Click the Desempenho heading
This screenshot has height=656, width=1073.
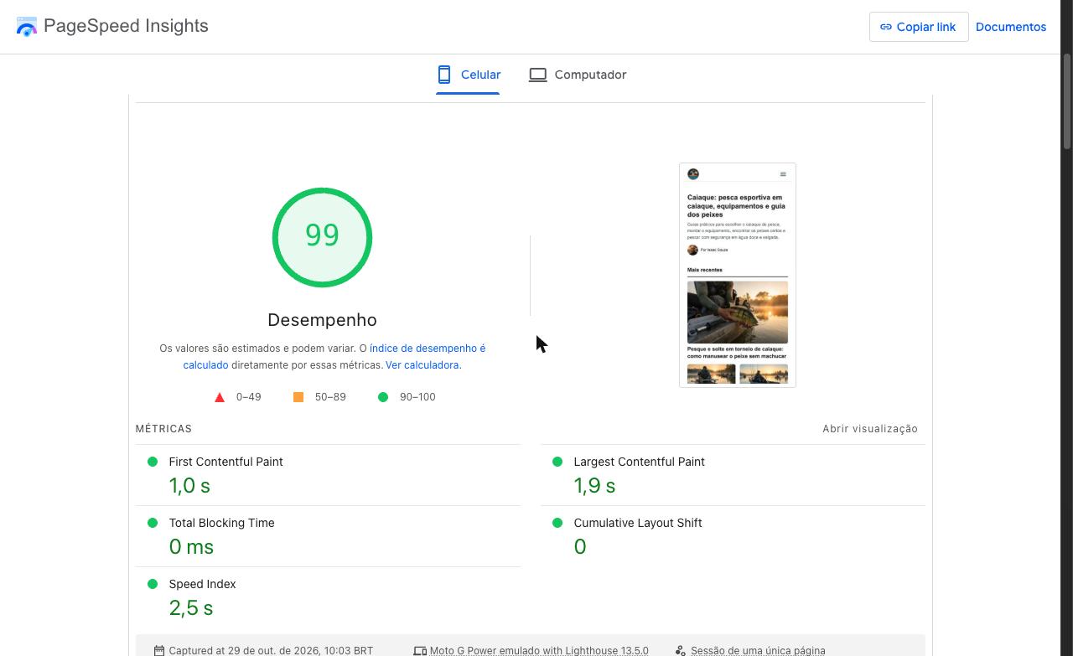(322, 320)
